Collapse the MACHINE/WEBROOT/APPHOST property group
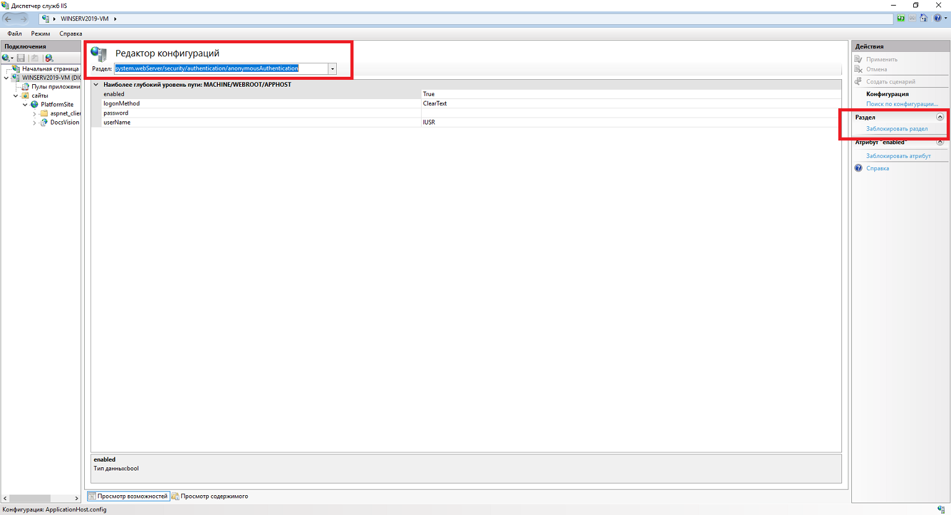This screenshot has width=951, height=515. coord(96,85)
